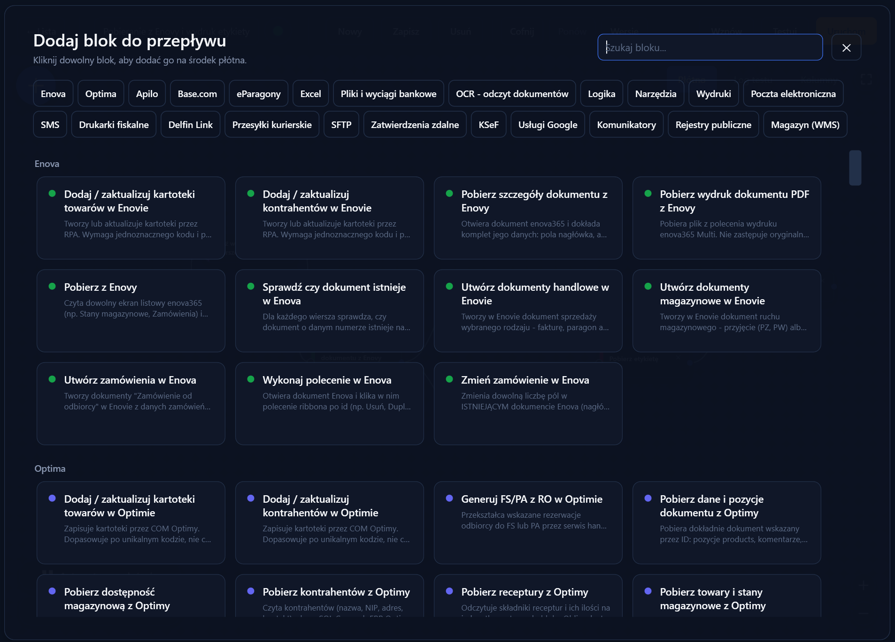
Task: Select the Base.com category chip
Action: pyautogui.click(x=197, y=94)
